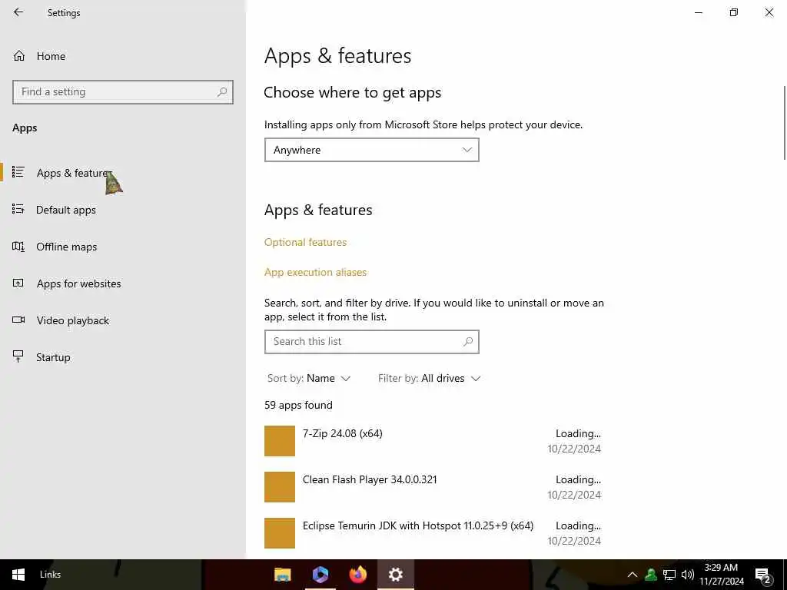Click the settings window vertical scrollbar

click(x=785, y=123)
